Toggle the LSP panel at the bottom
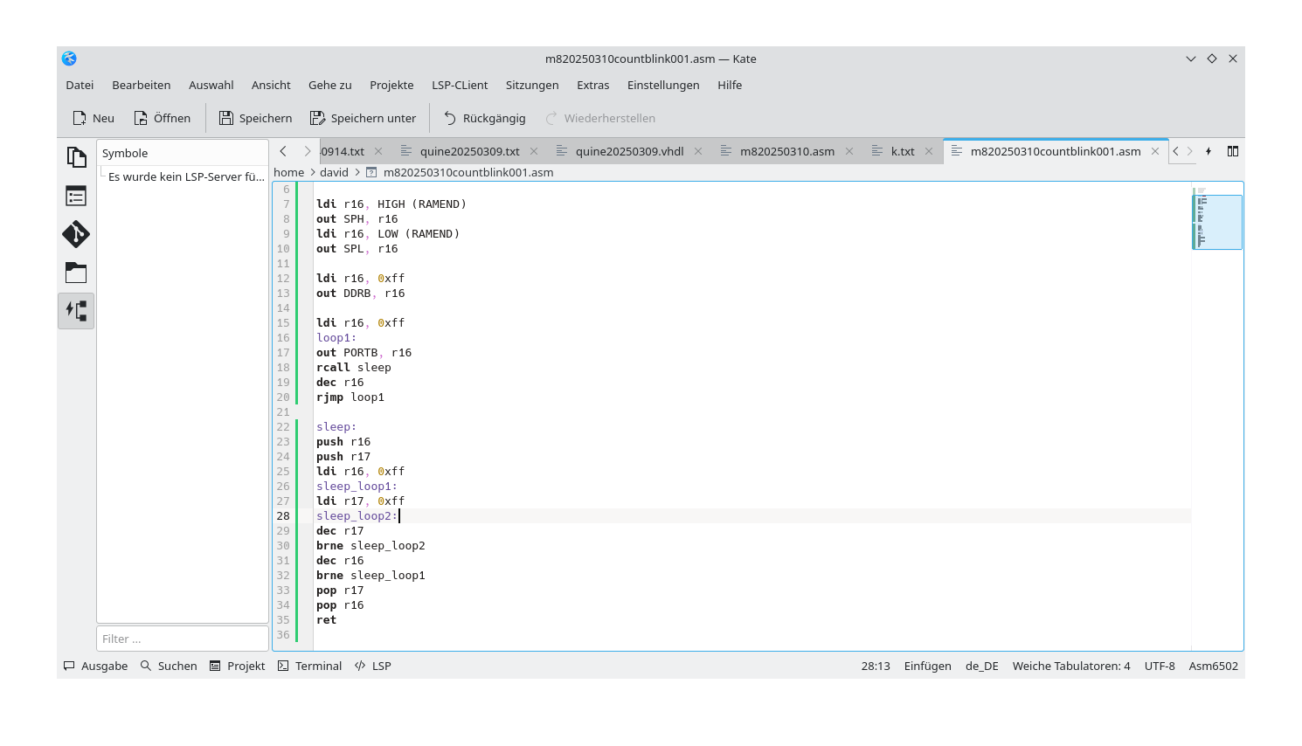Viewport: 1302px width, 746px height. [x=373, y=666]
